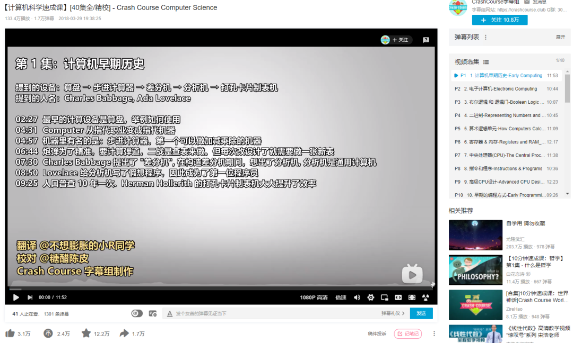Click the episode list scrollbar thumb

567,88
